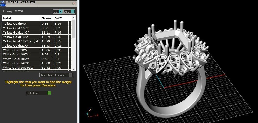Click the green Calculate arrow icon
This screenshot has height=123, width=258.
pos(49,93)
